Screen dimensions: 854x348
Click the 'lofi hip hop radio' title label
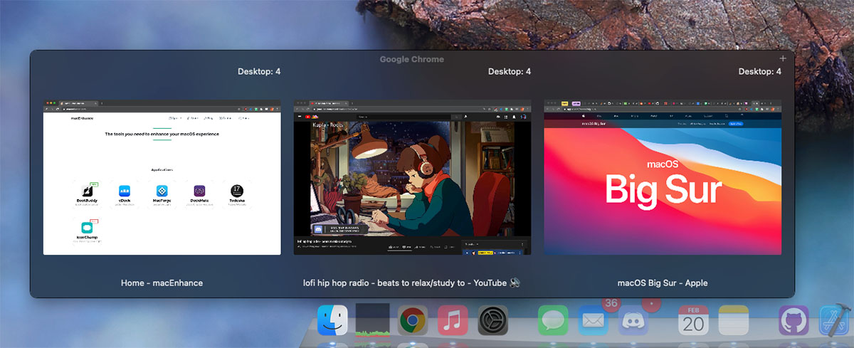[412, 283]
